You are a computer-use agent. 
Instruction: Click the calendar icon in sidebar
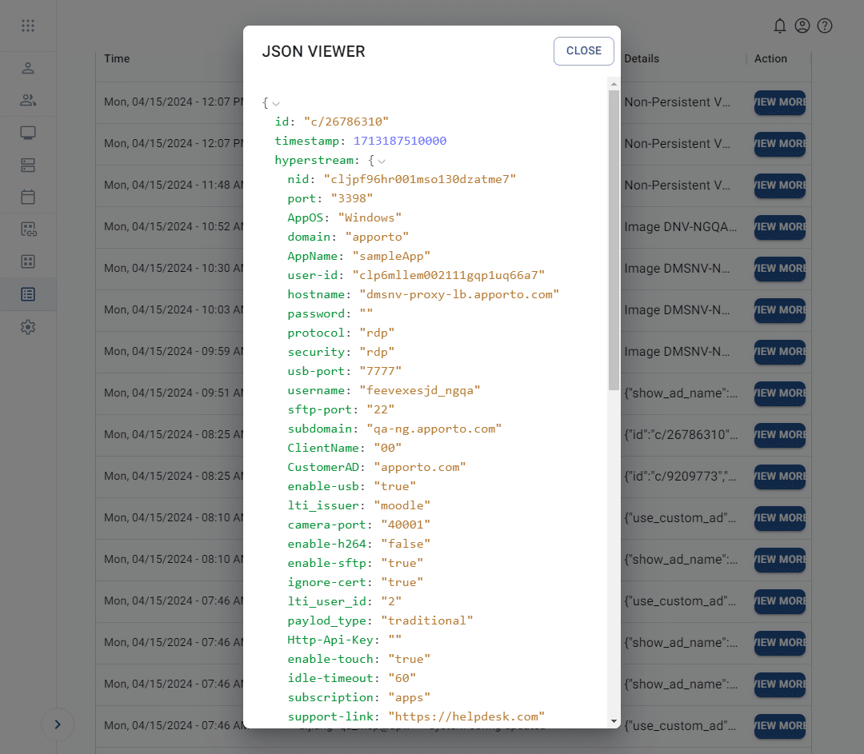pyautogui.click(x=28, y=197)
